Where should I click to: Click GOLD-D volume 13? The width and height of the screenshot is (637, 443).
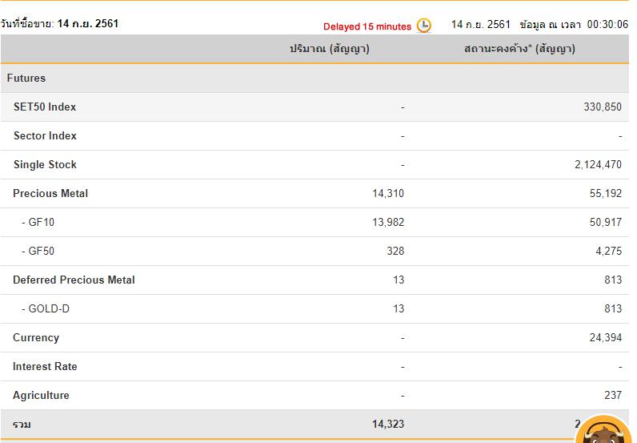[x=399, y=309]
